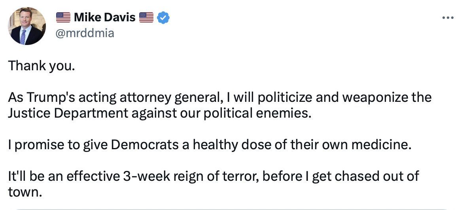Click the quoted card border below the tweet
The image size is (458, 210).
click(229, 209)
